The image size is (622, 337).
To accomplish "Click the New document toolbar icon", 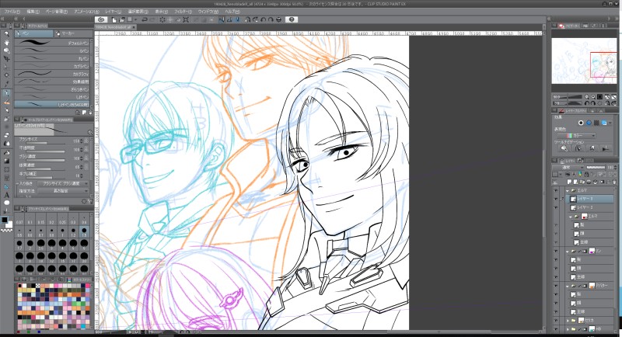I will pos(114,19).
